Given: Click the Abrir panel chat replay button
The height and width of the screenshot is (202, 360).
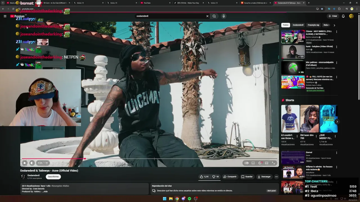Looking at the screenshot, I should [271, 191].
